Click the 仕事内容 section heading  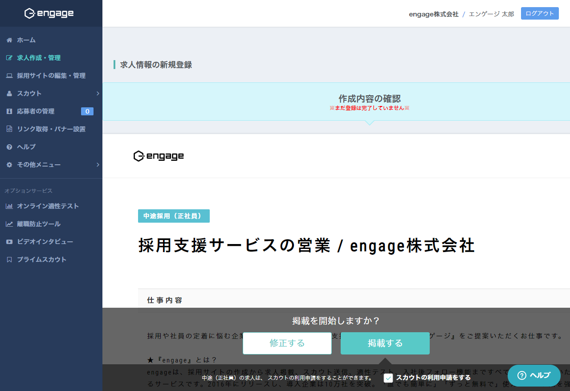tap(165, 300)
